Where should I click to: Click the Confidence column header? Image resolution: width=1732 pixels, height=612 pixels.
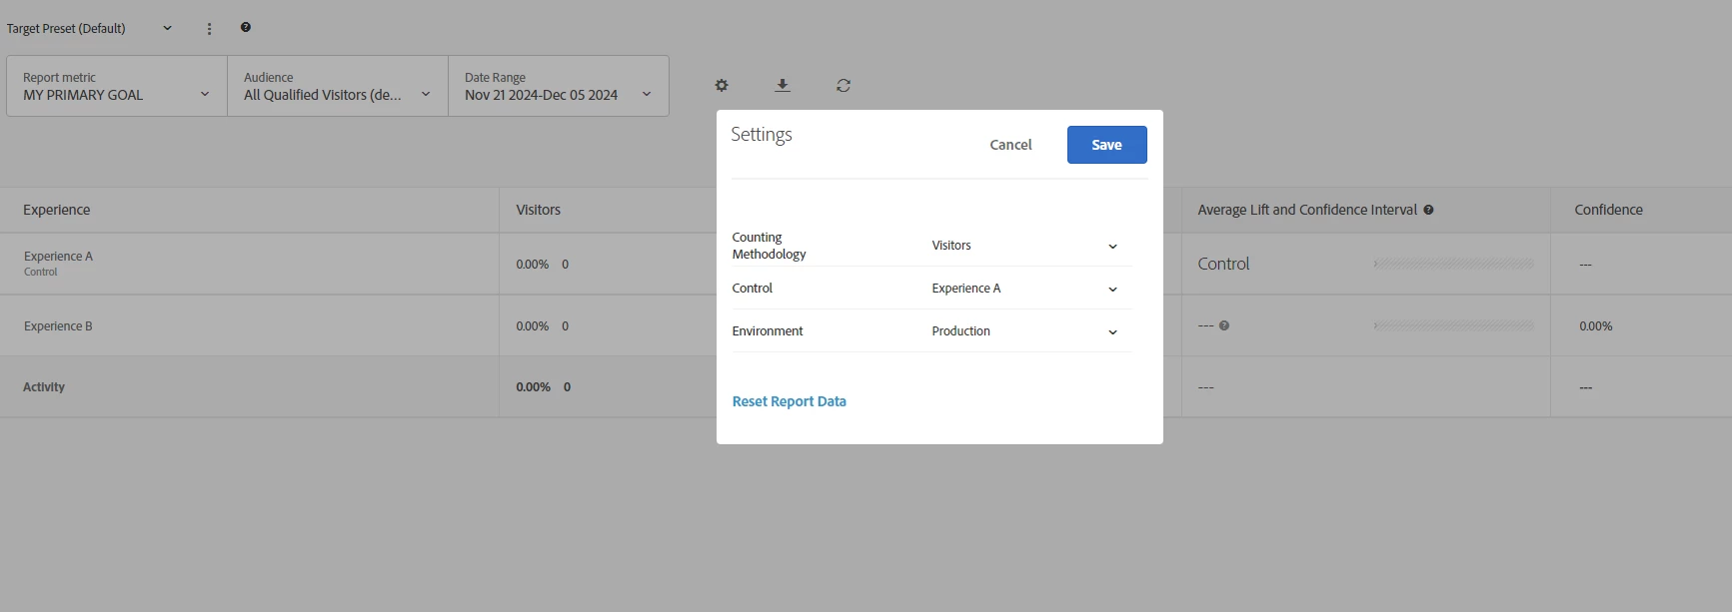click(x=1608, y=210)
